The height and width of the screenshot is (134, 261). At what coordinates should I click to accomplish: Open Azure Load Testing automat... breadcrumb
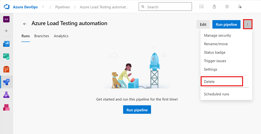[x=104, y=7]
